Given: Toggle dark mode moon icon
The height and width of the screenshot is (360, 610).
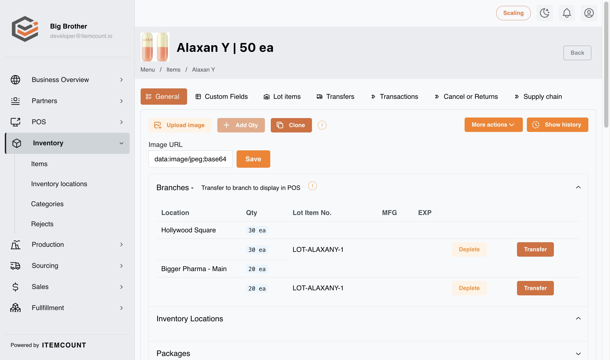Looking at the screenshot, I should pyautogui.click(x=545, y=13).
